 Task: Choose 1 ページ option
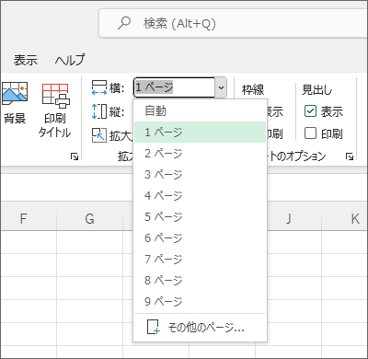[201, 132]
